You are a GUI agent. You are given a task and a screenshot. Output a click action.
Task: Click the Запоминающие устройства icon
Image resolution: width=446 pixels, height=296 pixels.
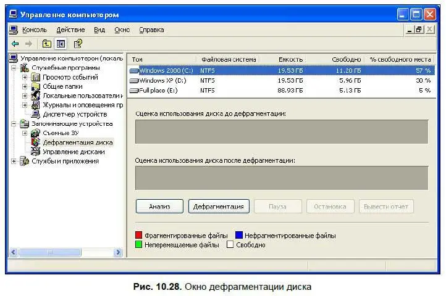click(25, 123)
